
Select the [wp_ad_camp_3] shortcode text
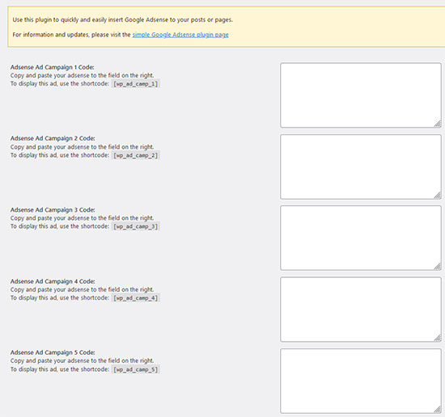(136, 226)
